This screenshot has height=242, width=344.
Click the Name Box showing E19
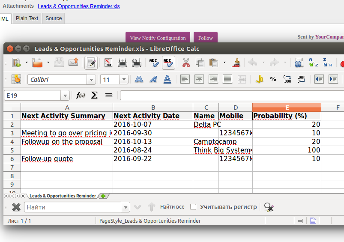pos(33,96)
